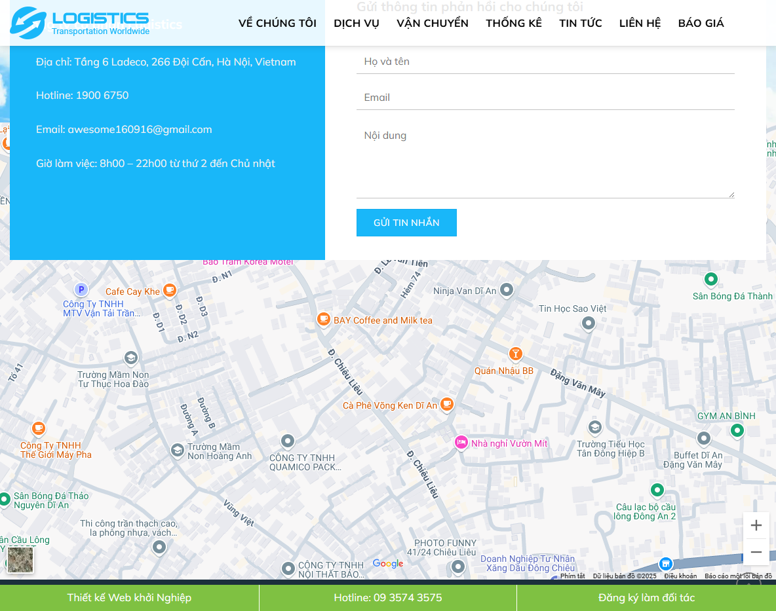Select the GYM AN BÌNH green marker

coord(737,430)
